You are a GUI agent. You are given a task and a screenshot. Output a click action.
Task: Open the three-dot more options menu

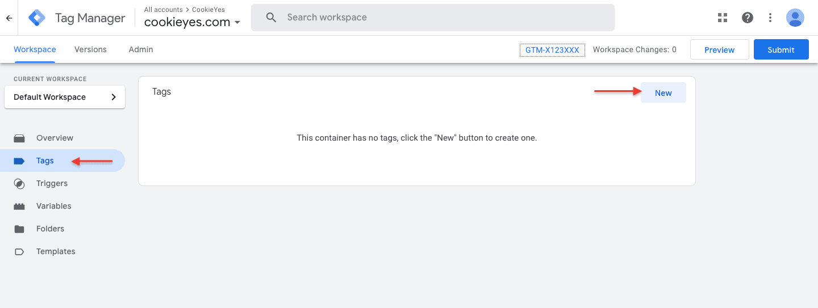770,18
